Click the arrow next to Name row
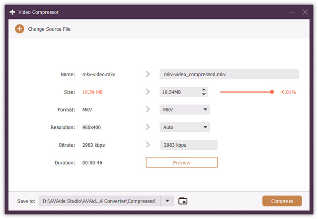The width and height of the screenshot is (318, 219). pyautogui.click(x=148, y=74)
